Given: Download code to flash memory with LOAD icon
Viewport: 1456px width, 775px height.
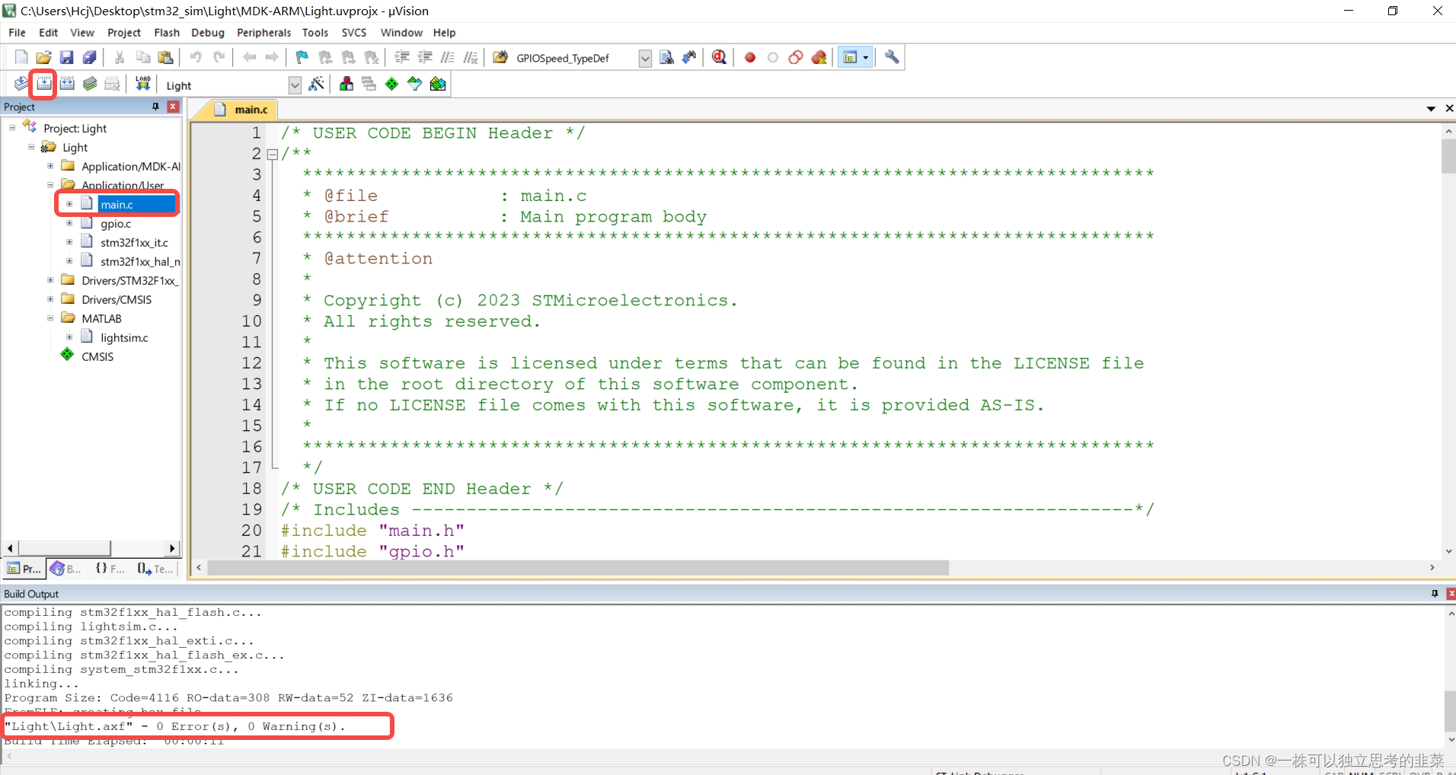Looking at the screenshot, I should (x=142, y=84).
